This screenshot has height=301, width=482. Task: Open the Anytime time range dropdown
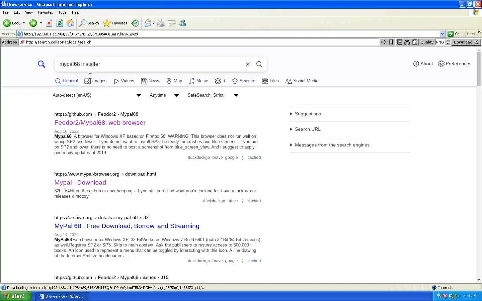point(164,95)
